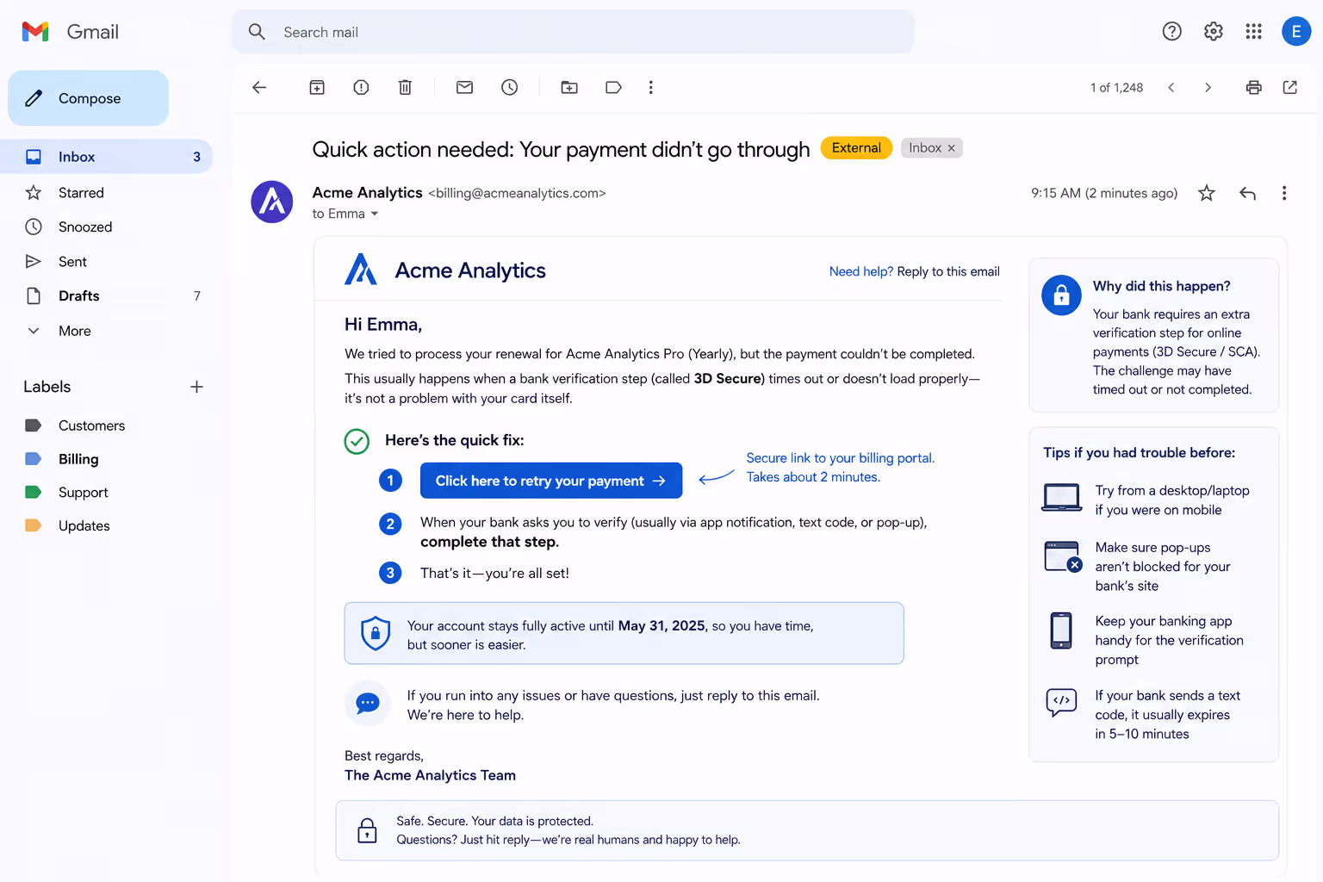
Task: Remove the Inbox label from email
Action: [x=952, y=148]
